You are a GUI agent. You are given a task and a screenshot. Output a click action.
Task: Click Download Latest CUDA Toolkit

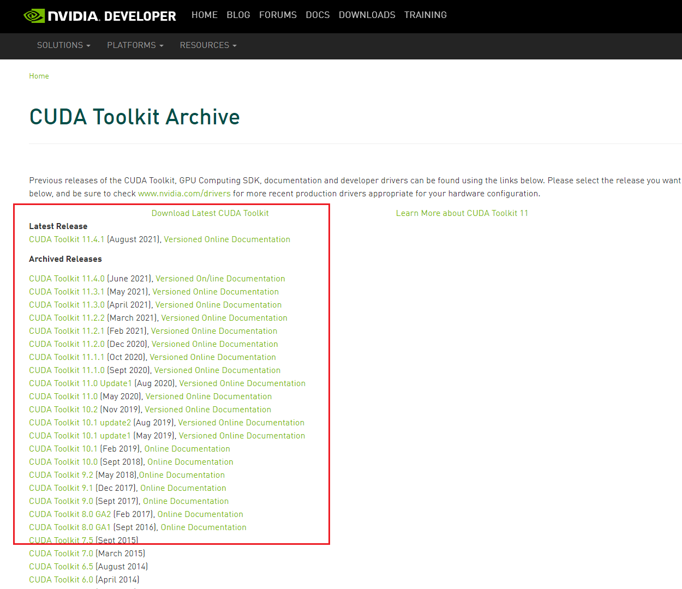click(210, 213)
